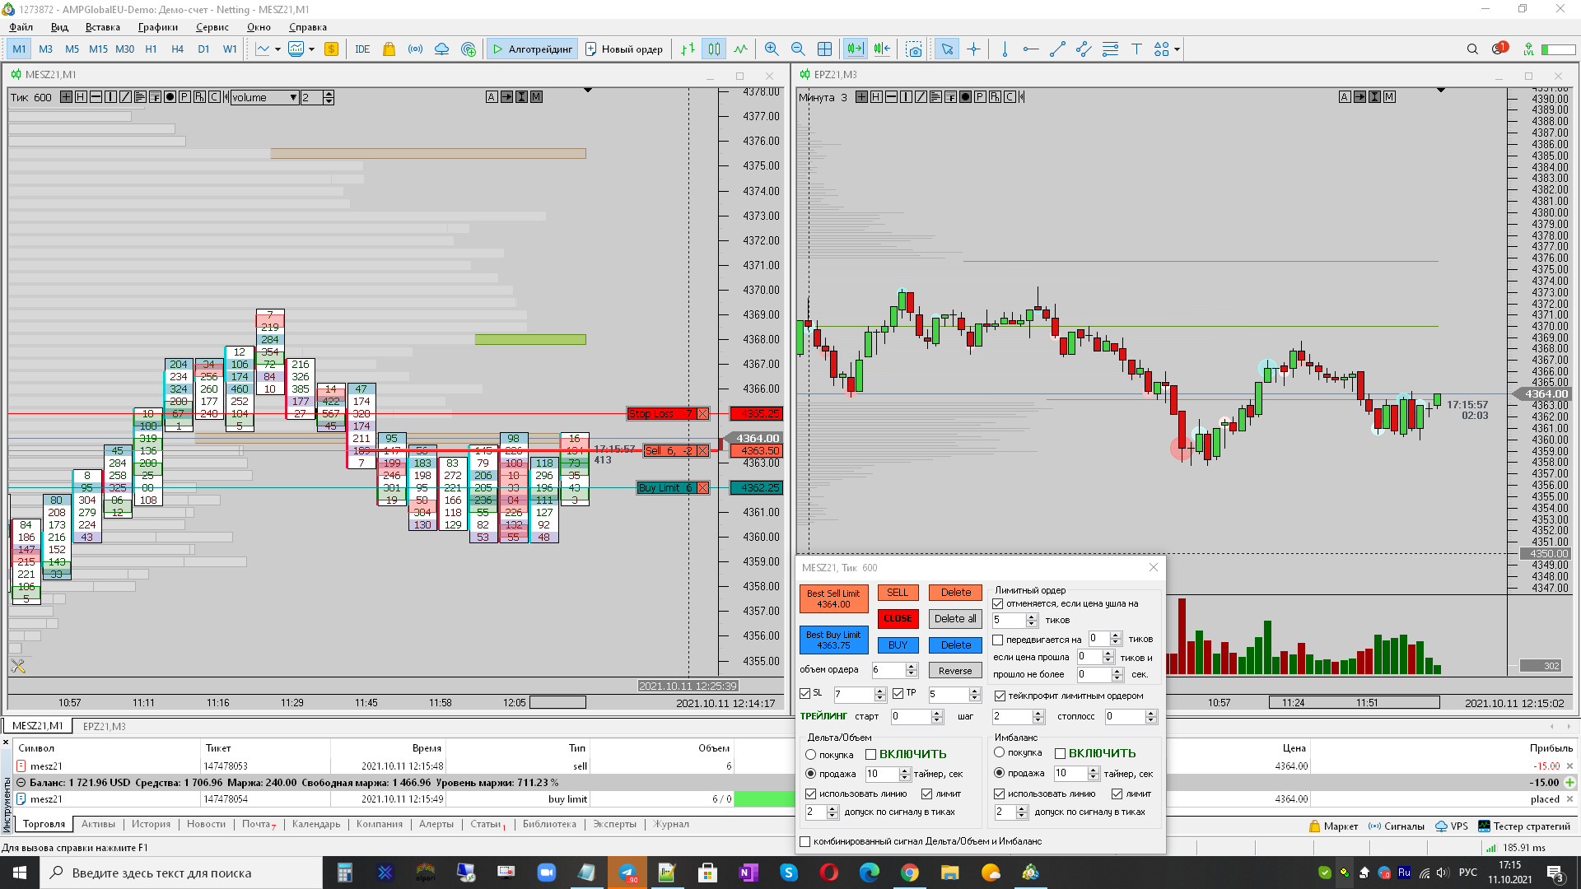The width and height of the screenshot is (1581, 889).
Task: Enable Дельта/Объем ВКЛЮЧИТЬ checkbox
Action: [870, 754]
